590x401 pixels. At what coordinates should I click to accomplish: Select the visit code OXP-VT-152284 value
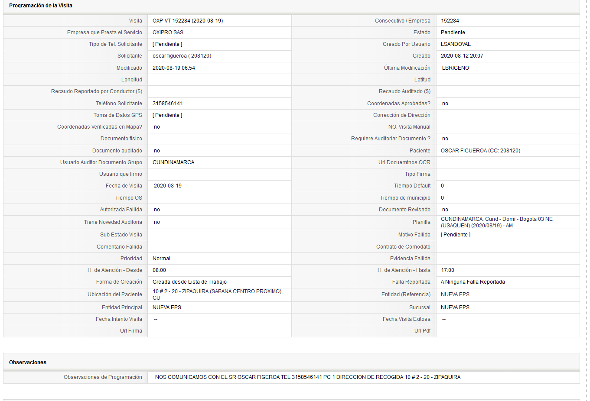pos(188,21)
